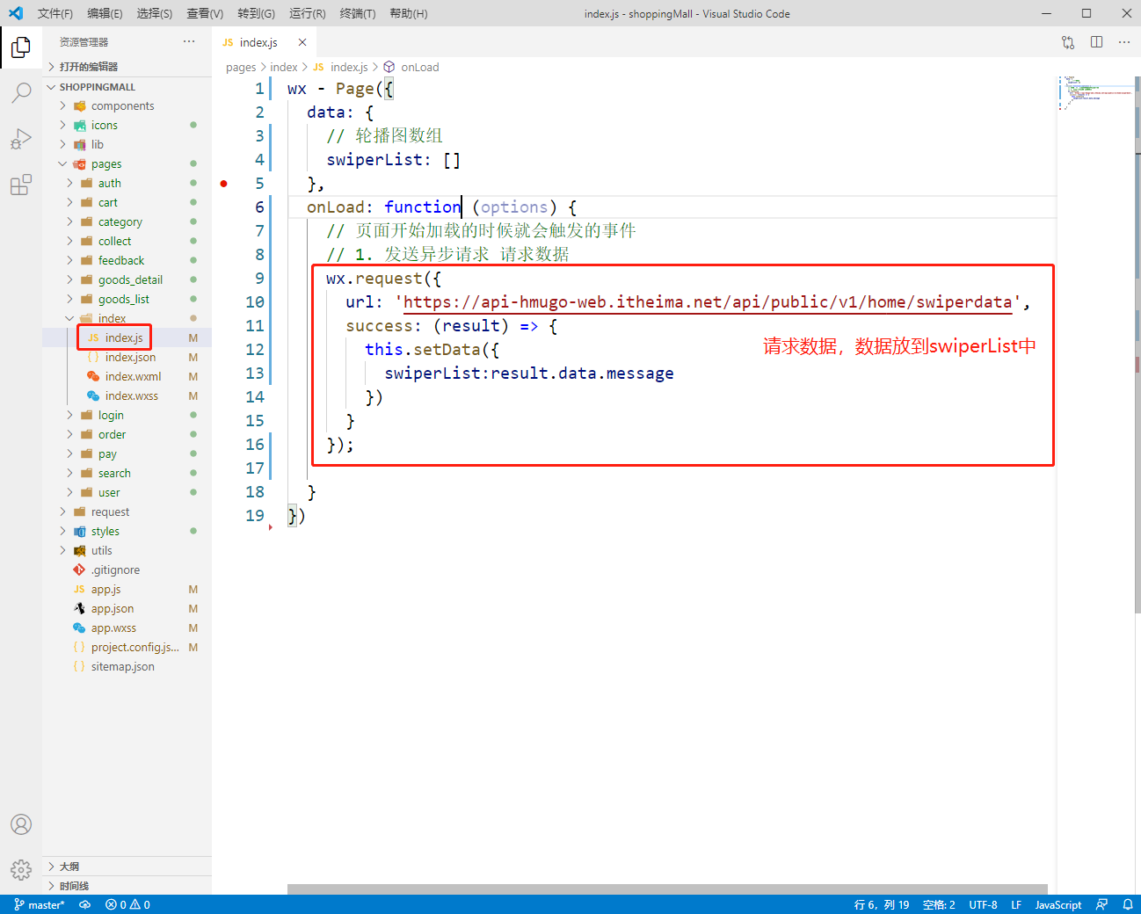Screen dimensions: 1141x914
Task: Open the 查看(V) menu
Action: pos(205,13)
